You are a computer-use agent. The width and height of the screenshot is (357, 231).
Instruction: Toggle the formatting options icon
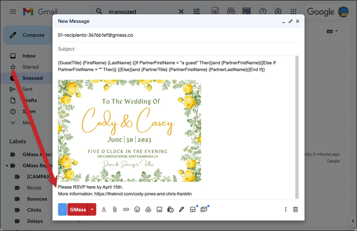point(104,210)
